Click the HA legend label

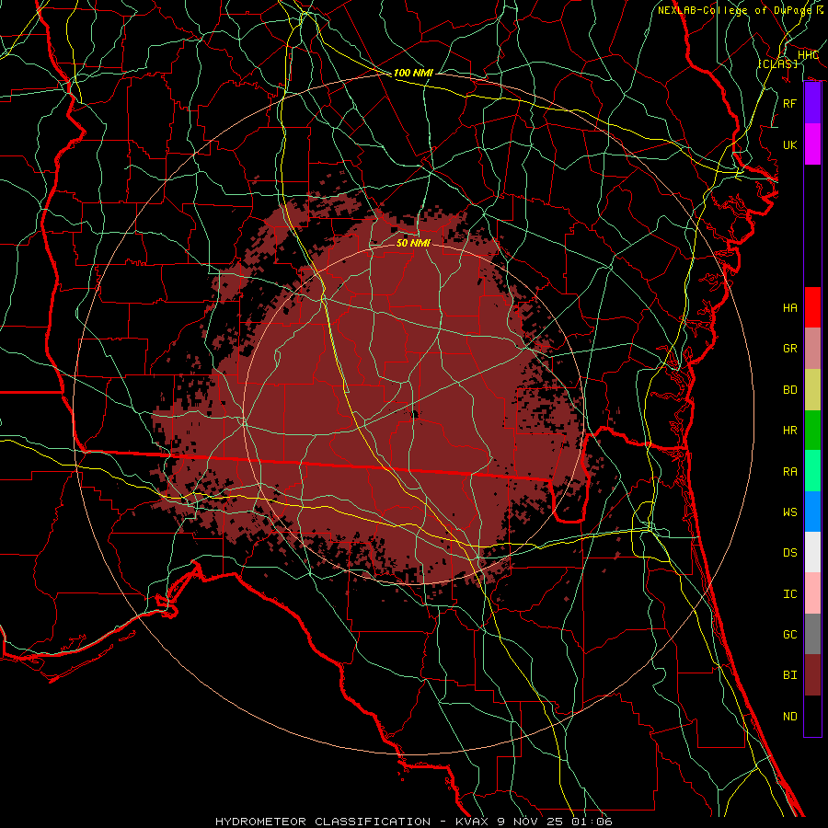point(789,308)
